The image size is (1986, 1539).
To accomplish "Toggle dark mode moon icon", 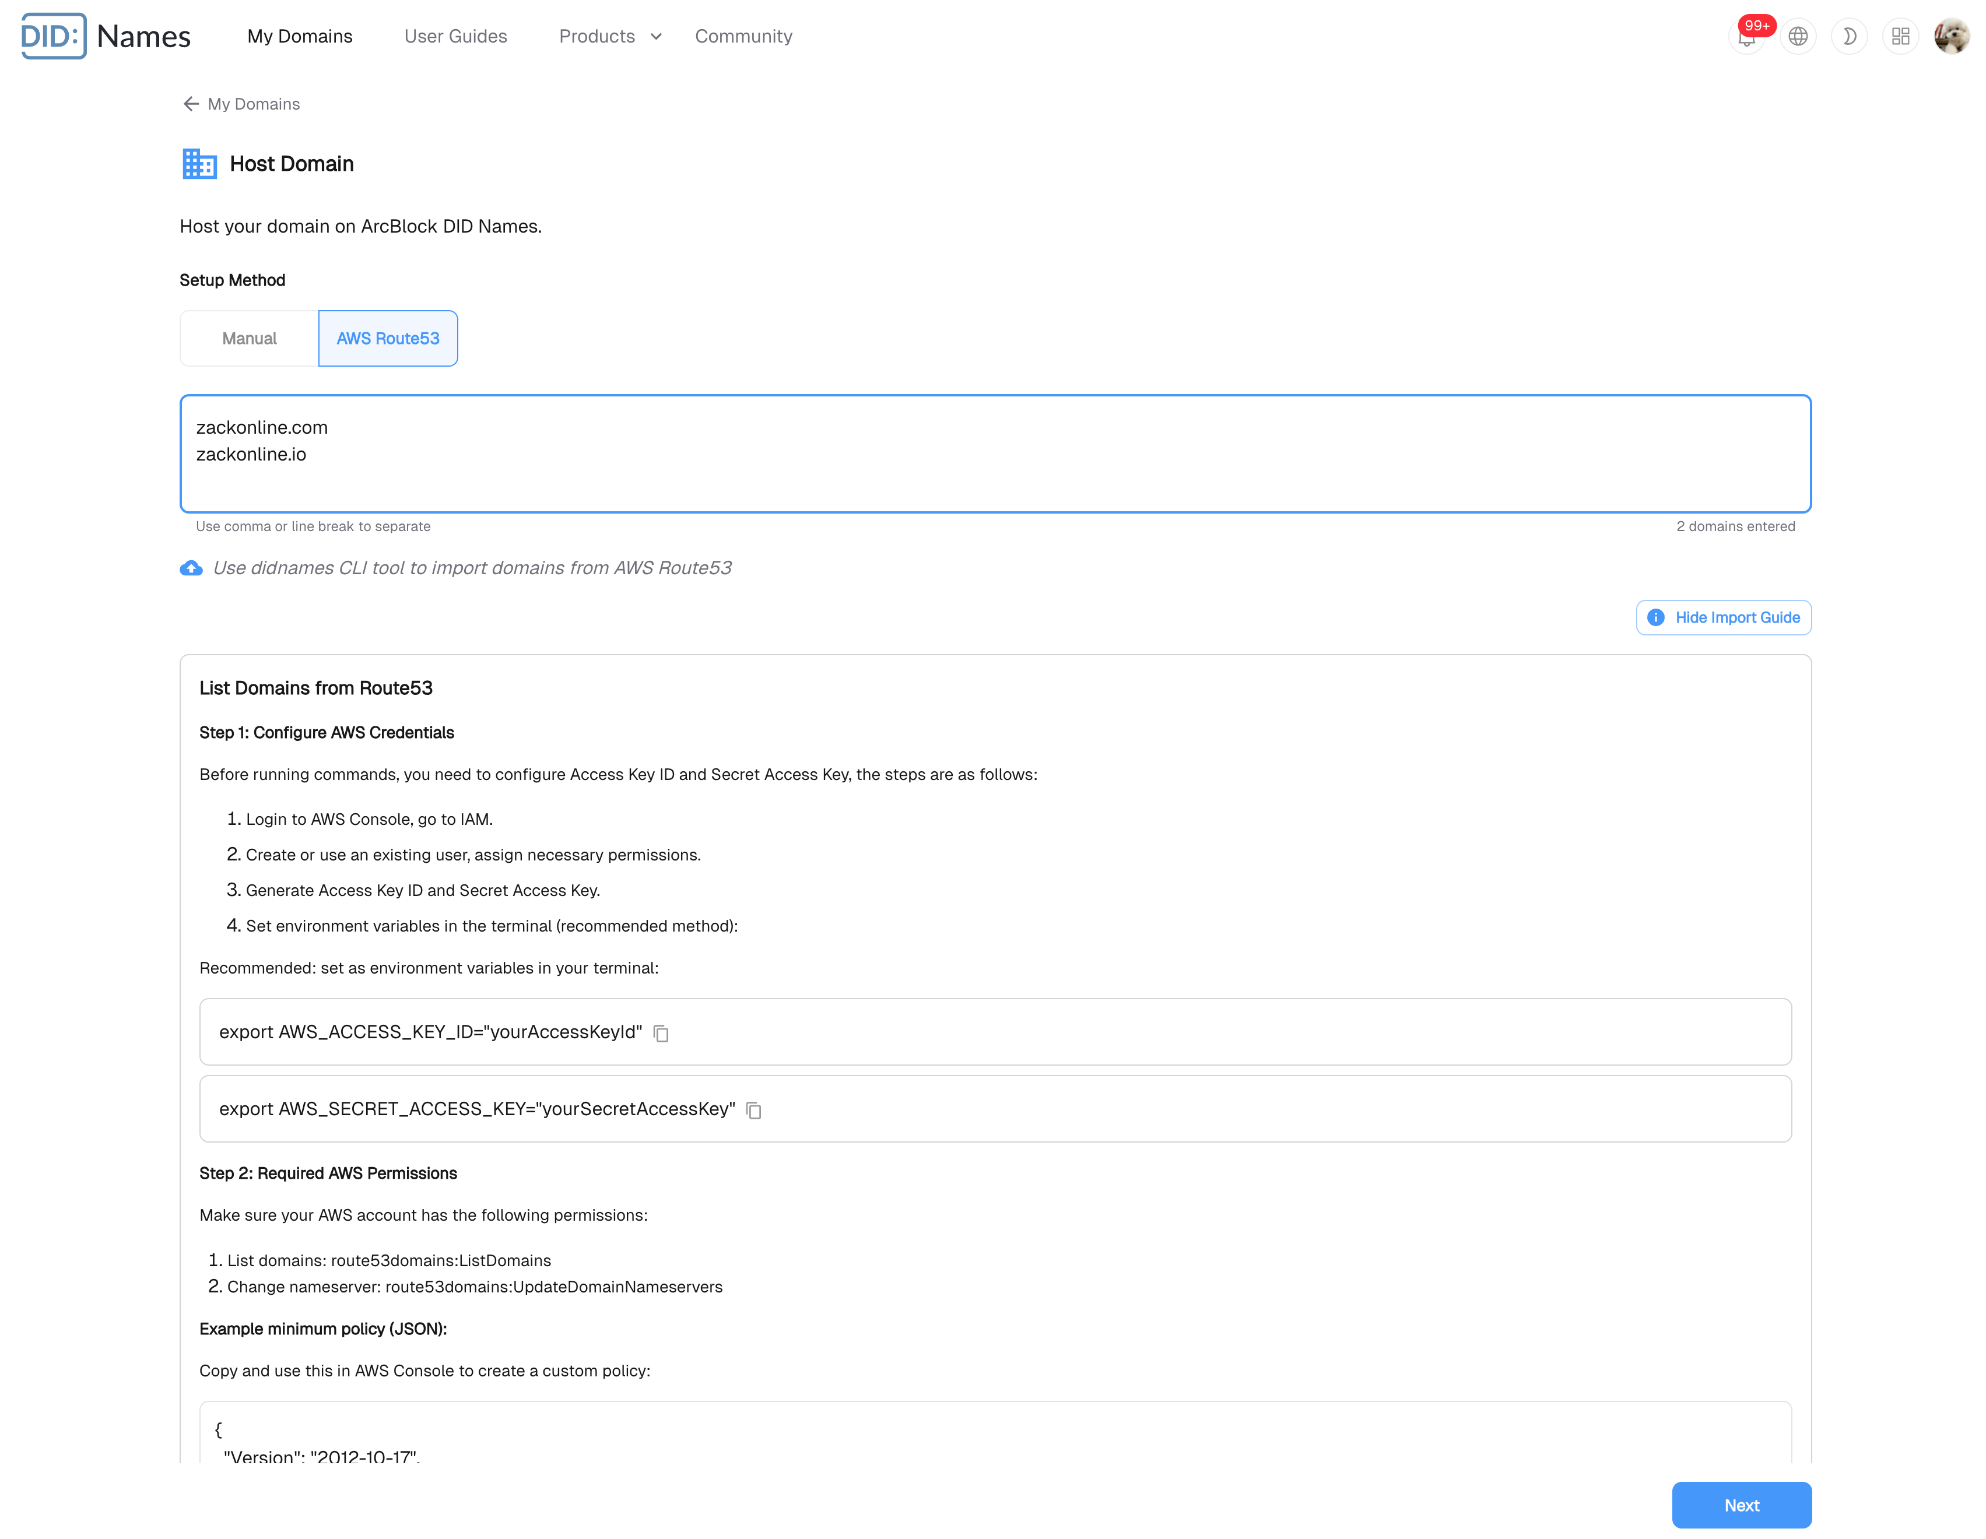I will pos(1849,36).
